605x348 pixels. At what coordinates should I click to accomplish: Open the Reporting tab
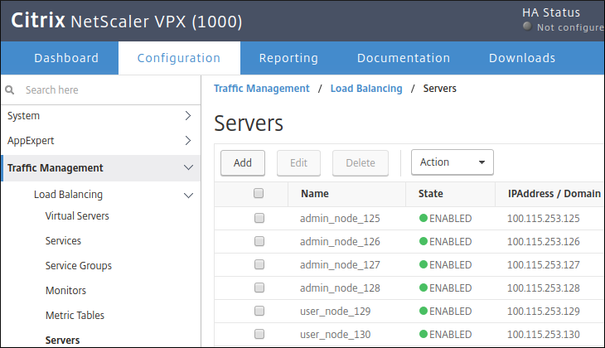pyautogui.click(x=288, y=58)
